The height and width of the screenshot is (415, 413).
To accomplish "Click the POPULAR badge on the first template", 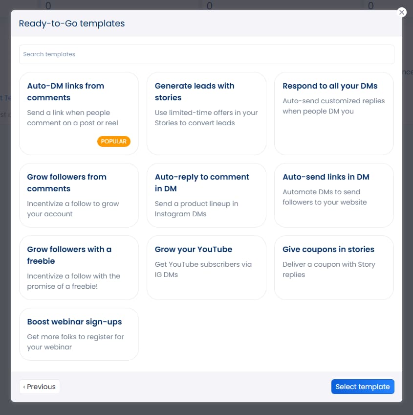I will (x=114, y=141).
